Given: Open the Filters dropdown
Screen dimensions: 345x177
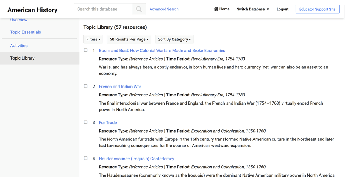Looking at the screenshot, I should coord(93,39).
